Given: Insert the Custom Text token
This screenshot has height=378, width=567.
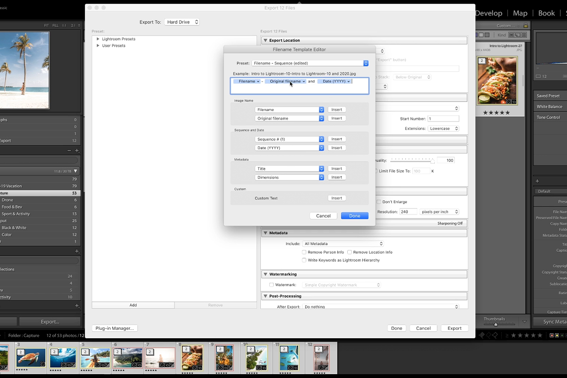Looking at the screenshot, I should pyautogui.click(x=336, y=198).
